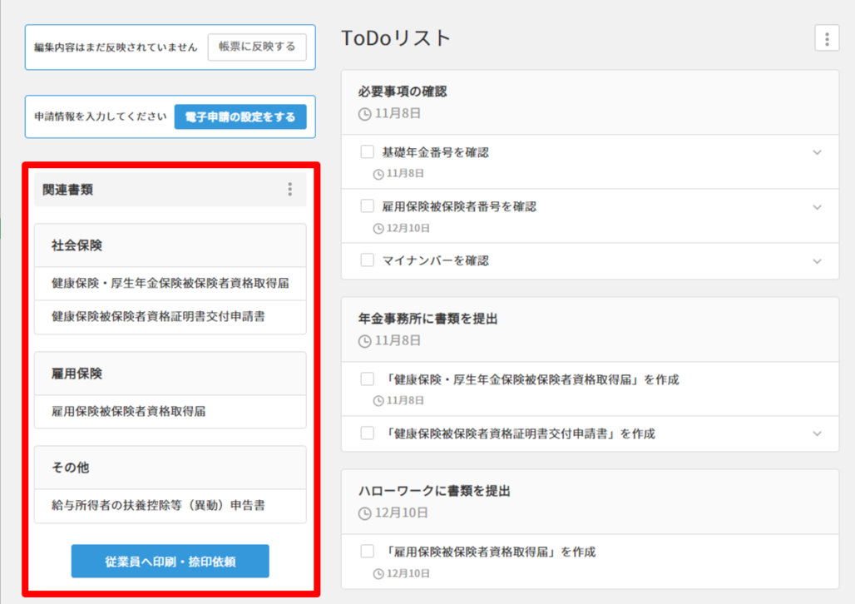Click the clock icon below 基礎年金番号を確認
Screen dimensions: 855x604
click(378, 174)
